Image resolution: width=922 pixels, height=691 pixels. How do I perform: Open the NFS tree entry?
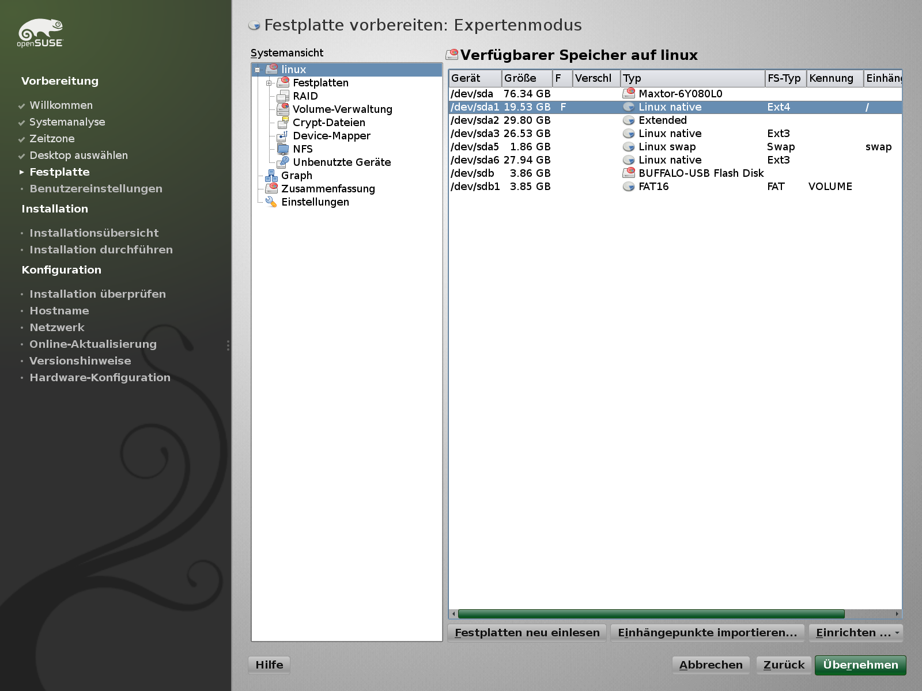(303, 149)
